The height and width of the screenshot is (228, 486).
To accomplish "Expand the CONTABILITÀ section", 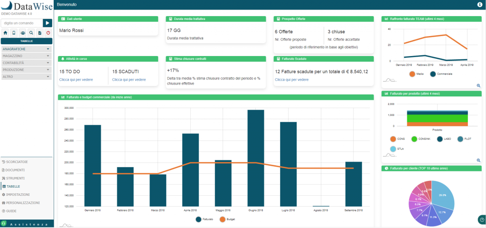I will coord(27,63).
